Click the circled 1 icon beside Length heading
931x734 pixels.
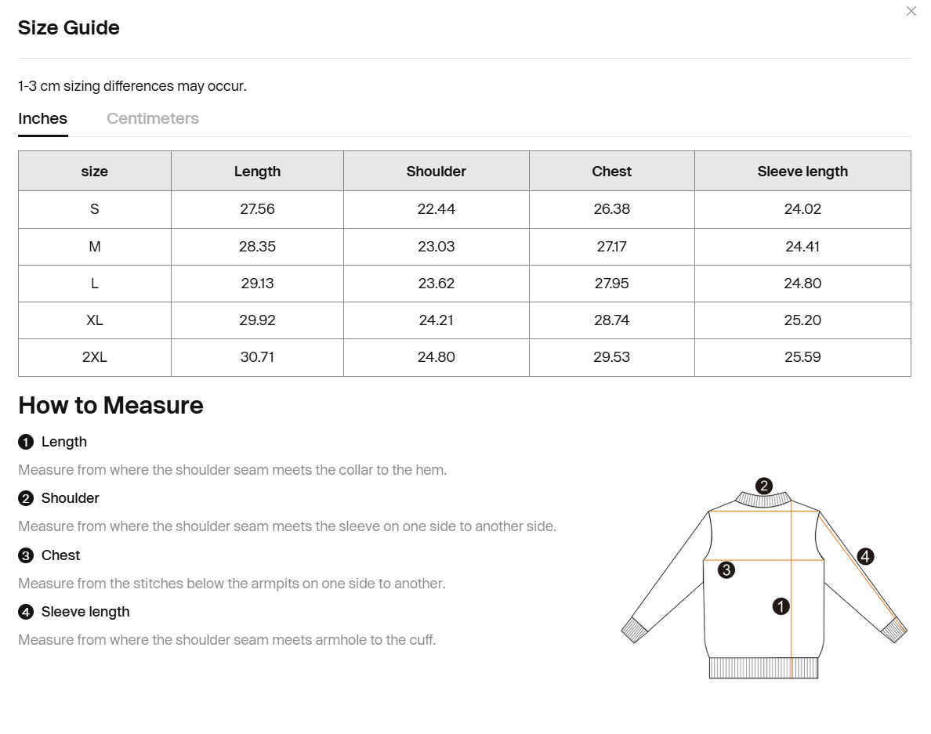tap(24, 442)
